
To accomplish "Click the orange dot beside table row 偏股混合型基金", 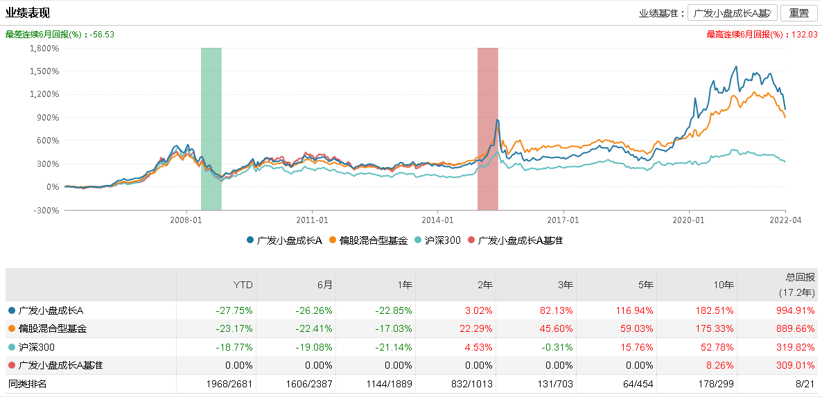I will click(x=10, y=328).
